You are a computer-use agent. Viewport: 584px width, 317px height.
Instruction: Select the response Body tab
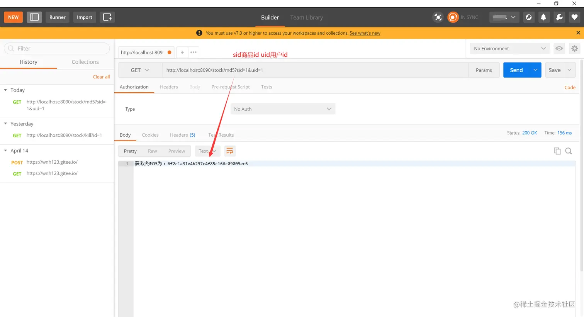pos(125,135)
